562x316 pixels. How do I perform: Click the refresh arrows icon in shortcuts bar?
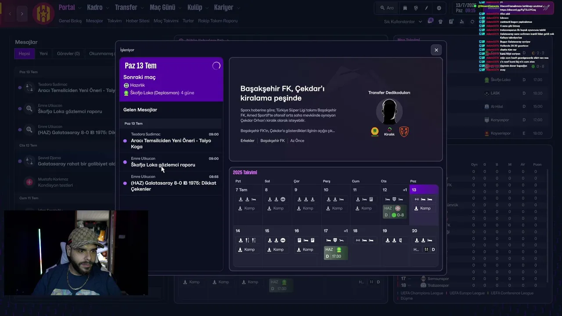point(472,22)
